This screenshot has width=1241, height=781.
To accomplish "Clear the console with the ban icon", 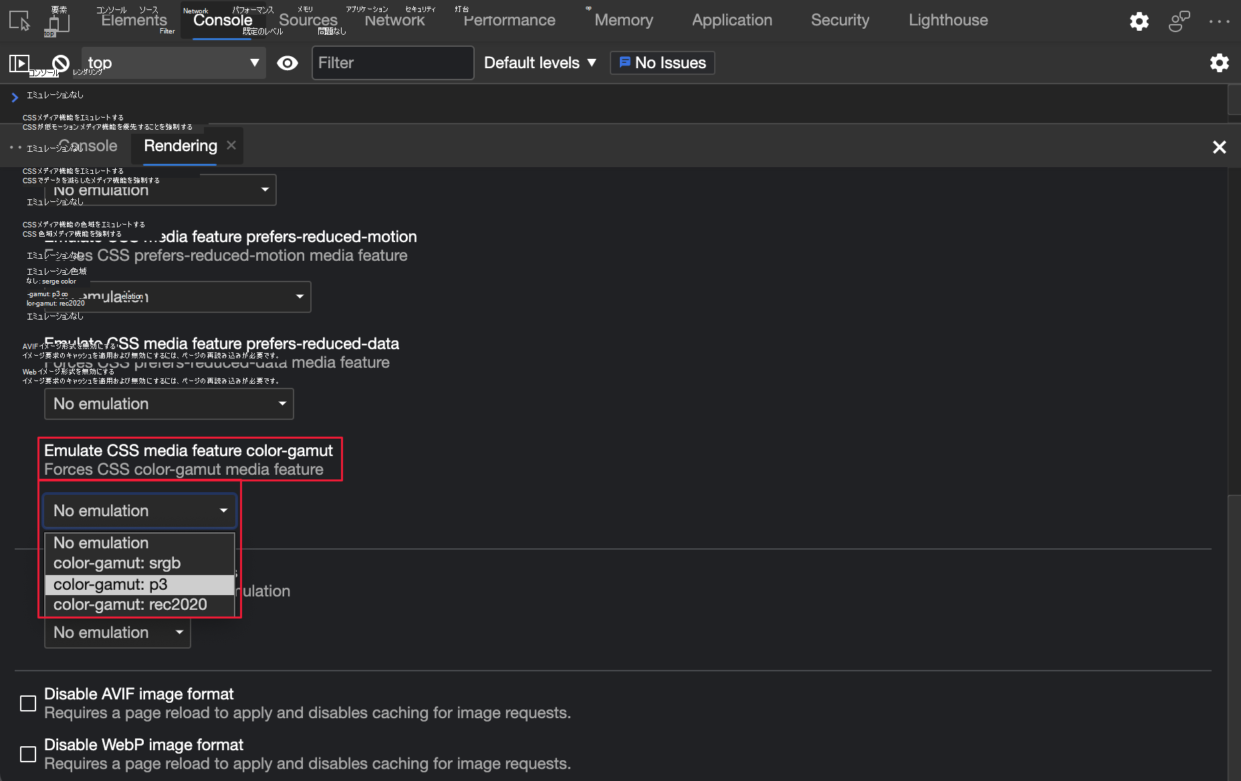I will (x=60, y=63).
